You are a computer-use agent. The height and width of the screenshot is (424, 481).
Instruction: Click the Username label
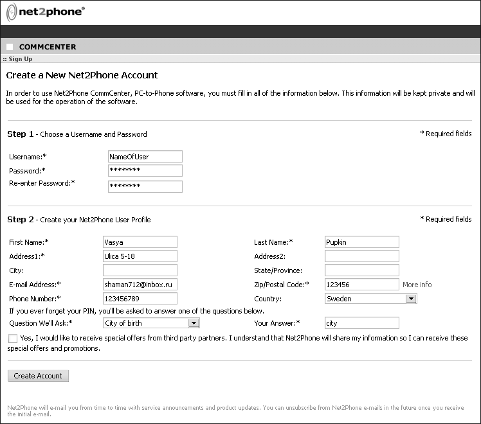[x=28, y=157]
